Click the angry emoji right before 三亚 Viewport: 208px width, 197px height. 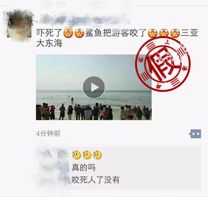point(175,33)
